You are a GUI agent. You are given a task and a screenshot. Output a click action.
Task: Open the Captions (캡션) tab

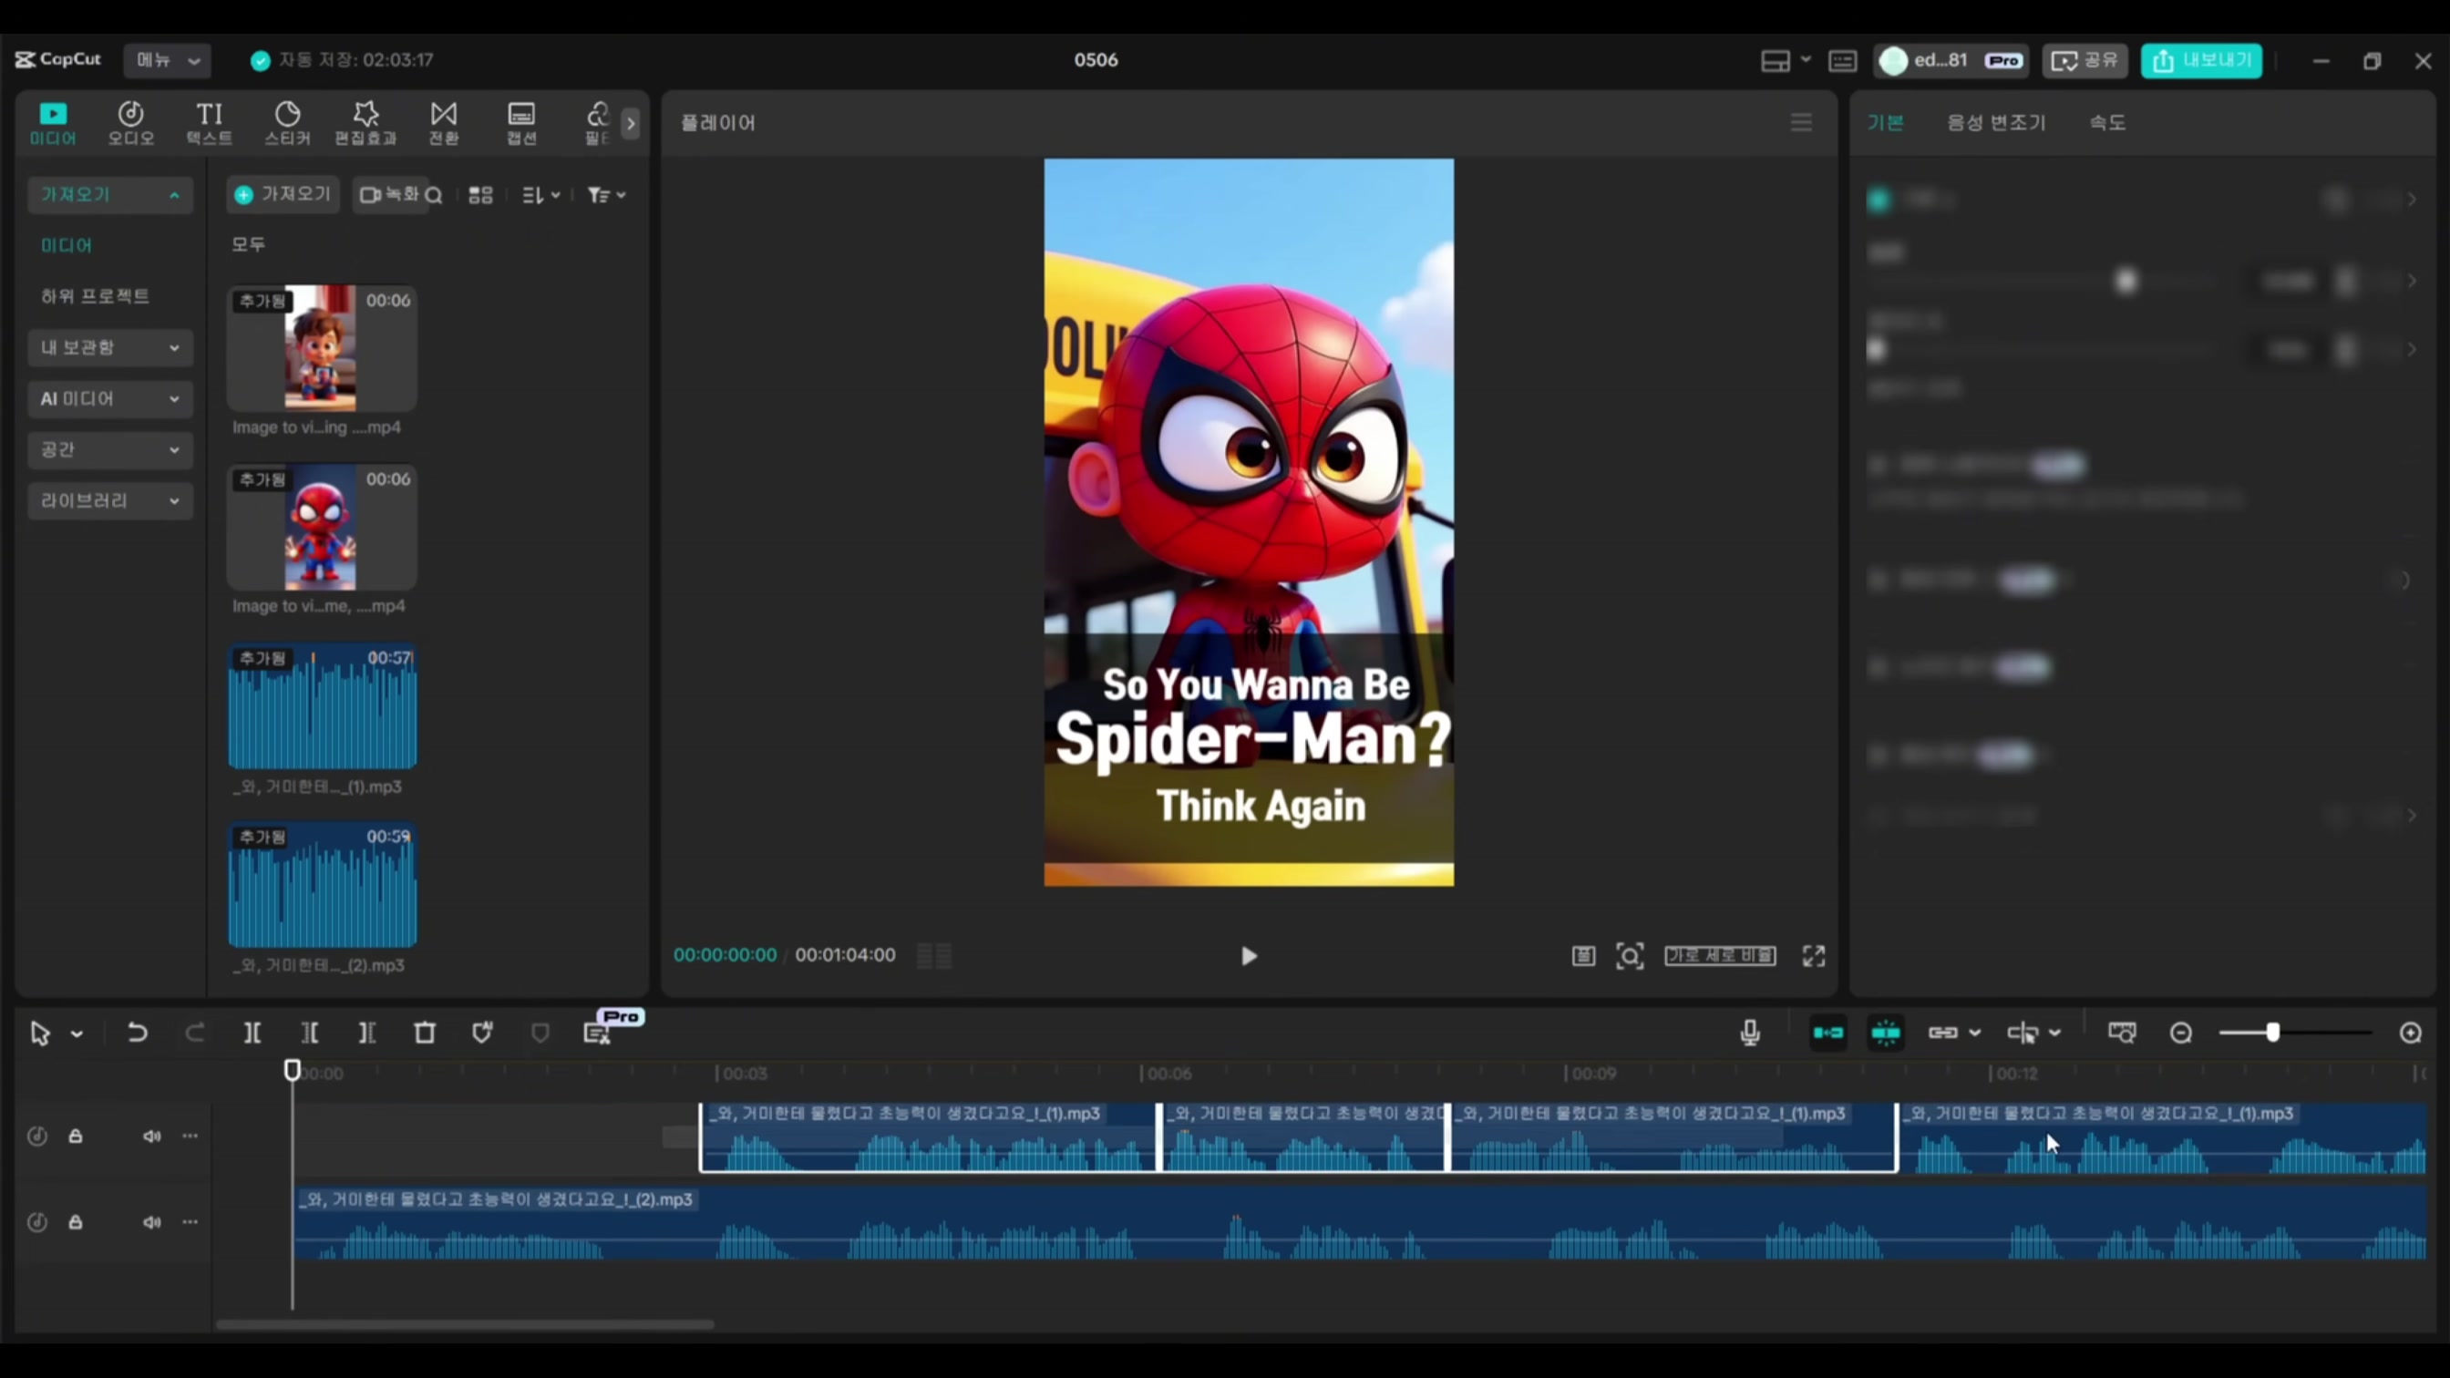tap(521, 124)
